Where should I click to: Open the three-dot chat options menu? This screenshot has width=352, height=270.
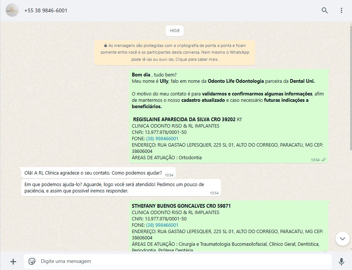341,10
